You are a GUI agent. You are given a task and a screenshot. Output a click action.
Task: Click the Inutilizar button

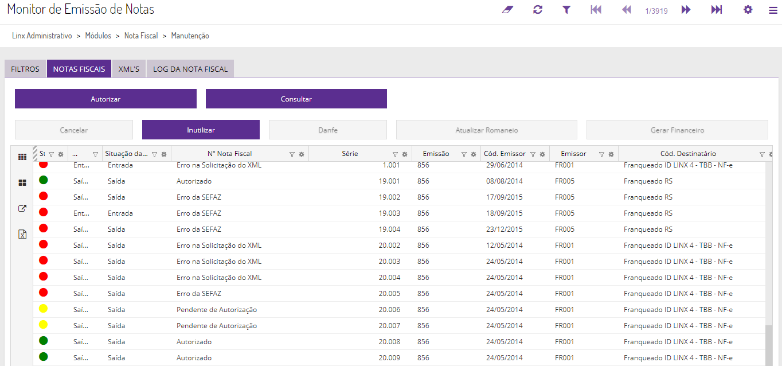coord(201,130)
